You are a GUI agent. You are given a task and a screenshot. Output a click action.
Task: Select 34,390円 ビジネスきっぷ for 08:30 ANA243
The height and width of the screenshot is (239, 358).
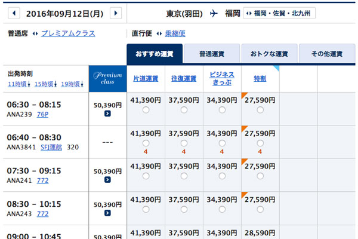click(222, 209)
